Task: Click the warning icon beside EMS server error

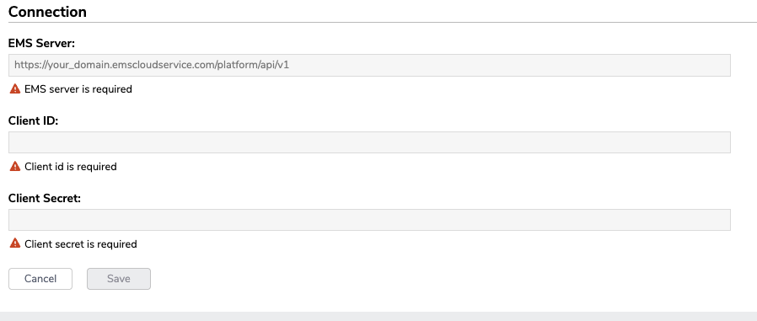Action: click(x=15, y=88)
